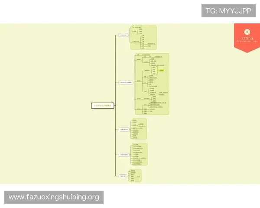Viewport: 260px width, 208px height.
Task: Click the light gray strip below the canvas
Action: 130,187
